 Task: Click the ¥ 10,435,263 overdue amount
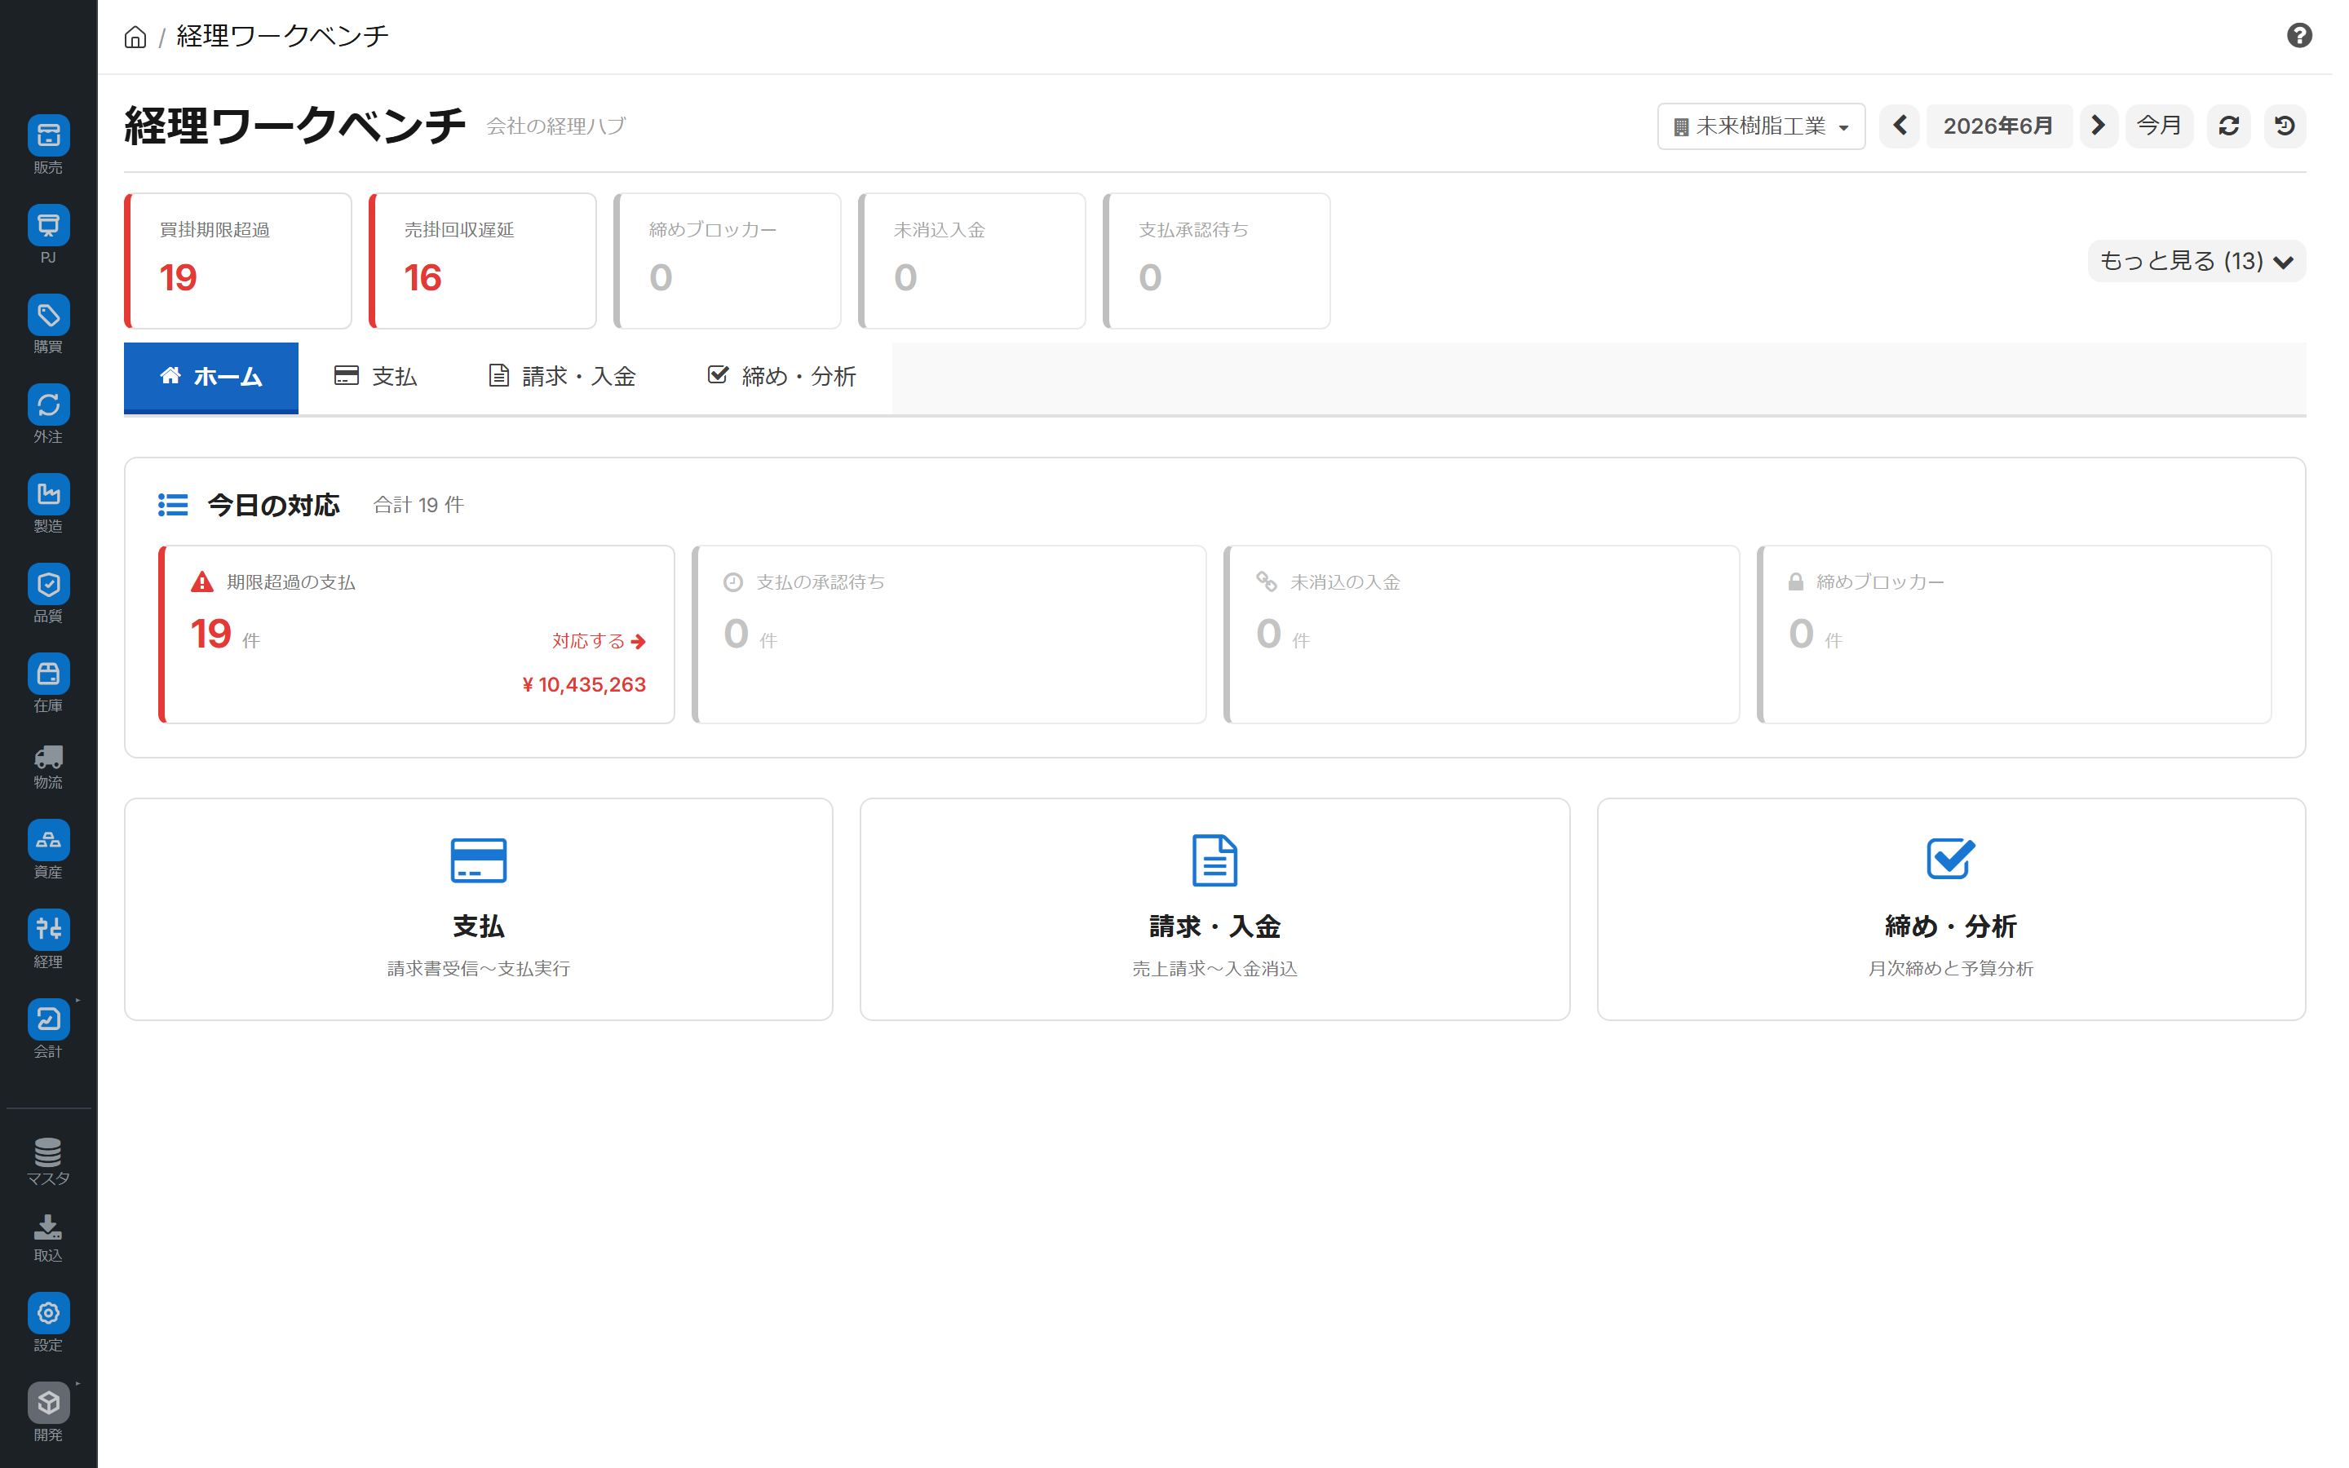click(584, 684)
